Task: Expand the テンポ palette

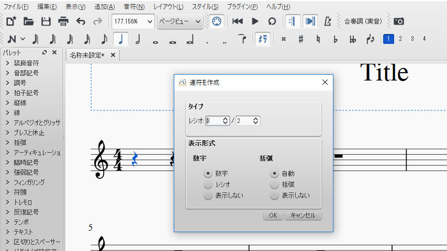Action: click(x=7, y=222)
